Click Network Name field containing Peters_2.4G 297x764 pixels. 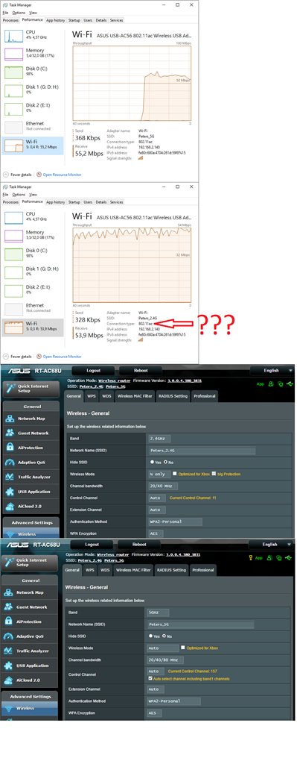click(x=202, y=451)
